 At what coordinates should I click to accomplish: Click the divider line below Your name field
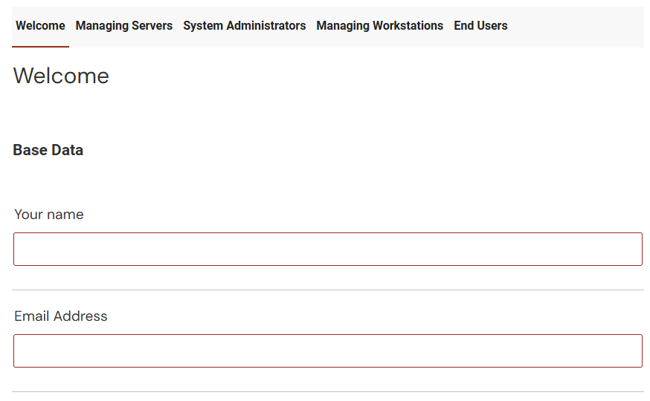click(327, 290)
